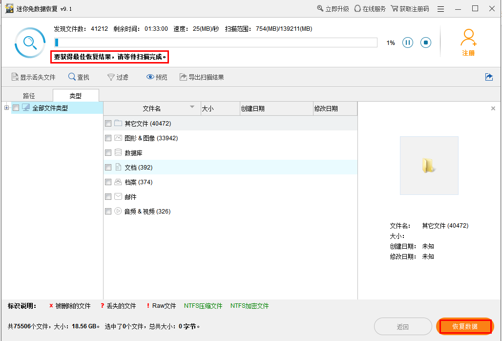
Task: Show lost files
Action: click(x=33, y=77)
